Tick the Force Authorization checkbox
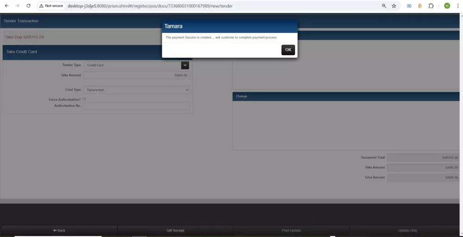This screenshot has height=237, width=463. point(84,99)
